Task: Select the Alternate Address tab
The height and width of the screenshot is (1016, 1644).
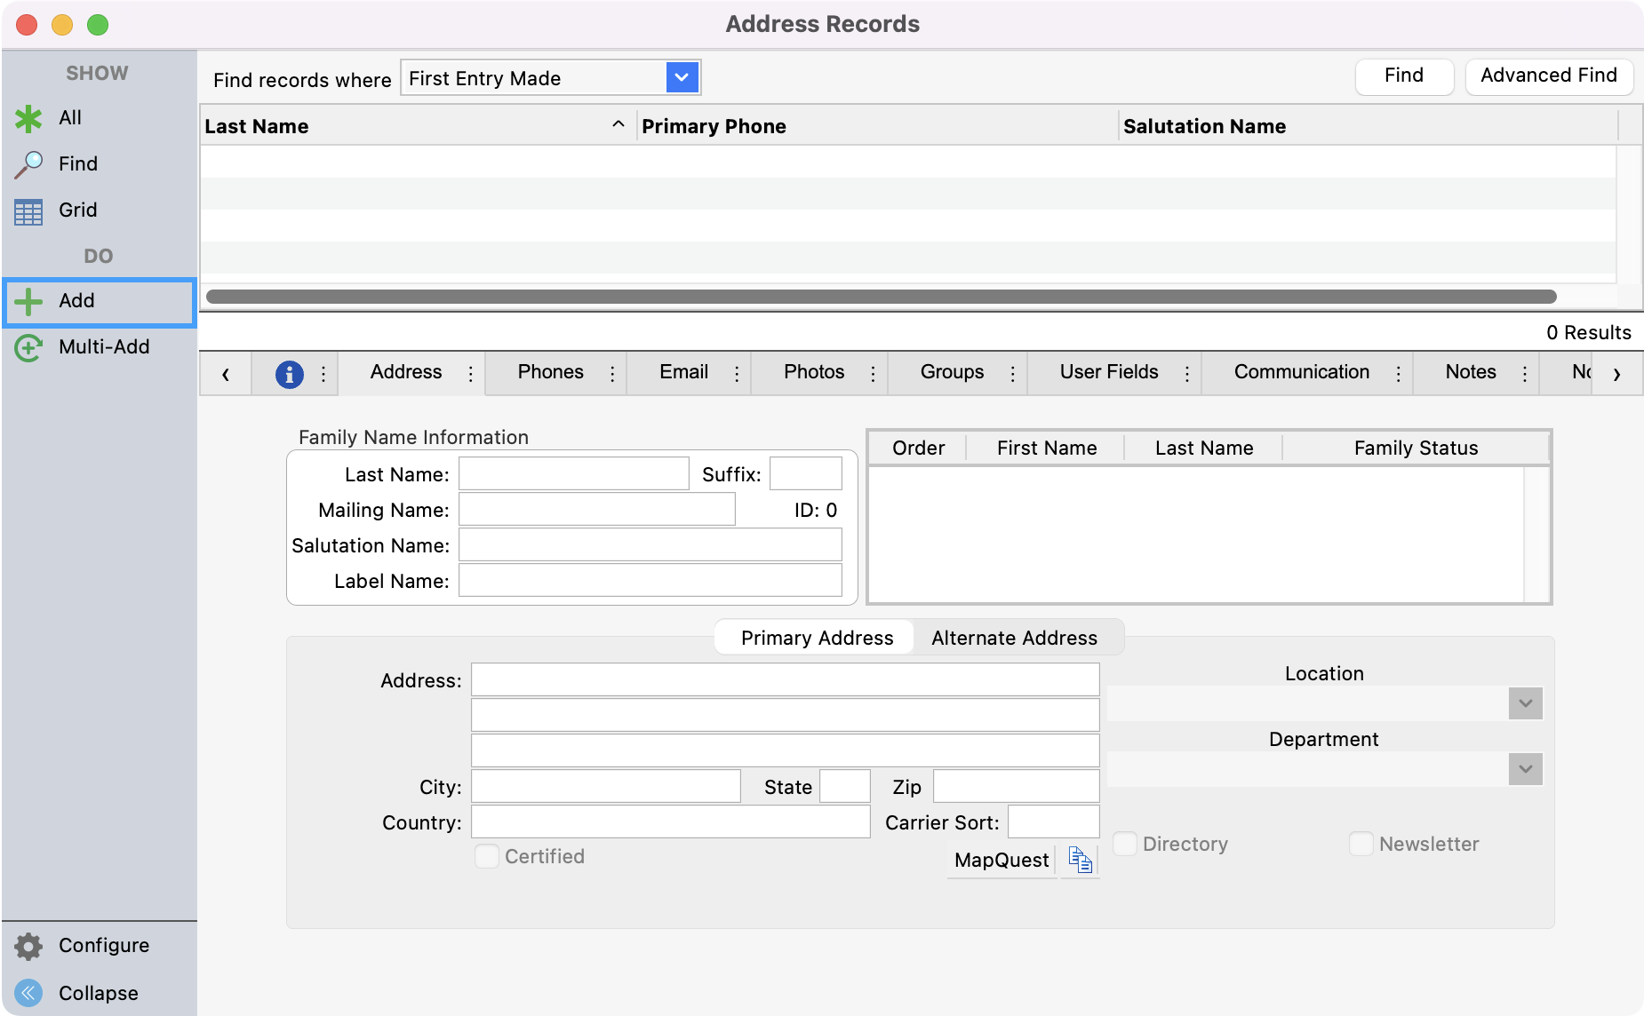Action: (1014, 638)
